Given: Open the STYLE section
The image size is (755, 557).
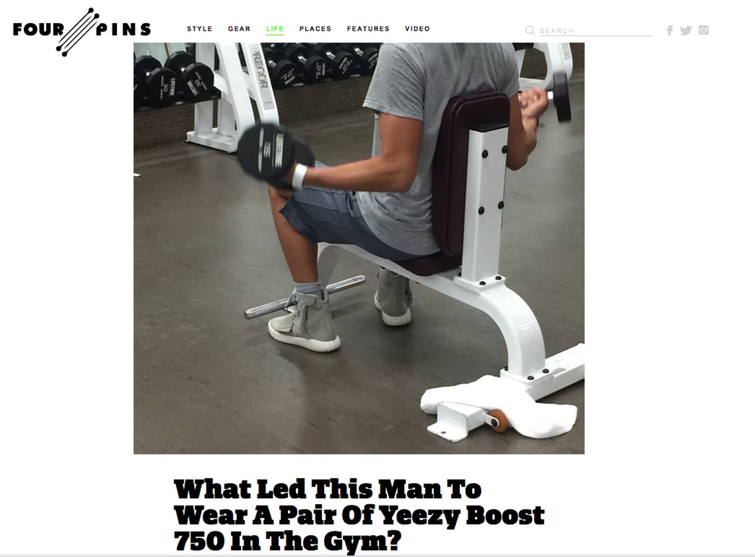Looking at the screenshot, I should (x=199, y=29).
